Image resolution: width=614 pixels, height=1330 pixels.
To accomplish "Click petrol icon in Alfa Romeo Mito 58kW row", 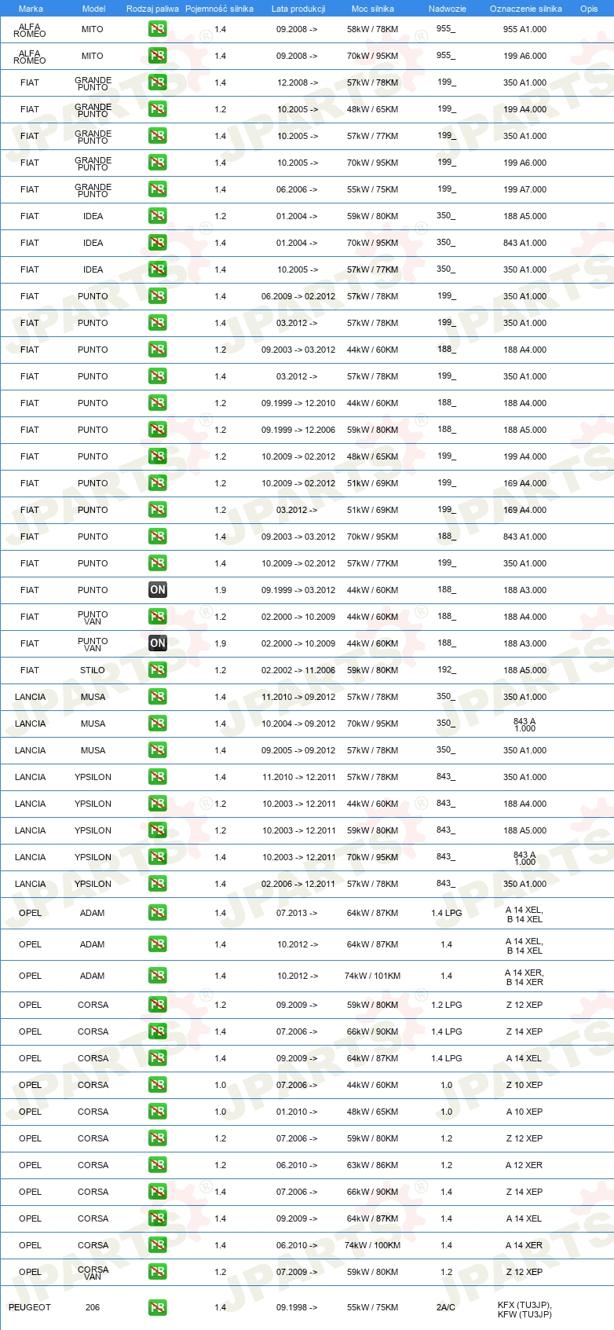I will (x=158, y=29).
